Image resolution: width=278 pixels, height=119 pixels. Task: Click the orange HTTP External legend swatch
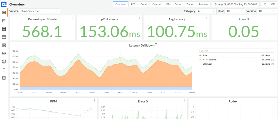click(x=200, y=59)
